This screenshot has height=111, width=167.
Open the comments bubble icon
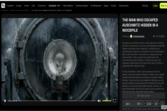coord(149,104)
